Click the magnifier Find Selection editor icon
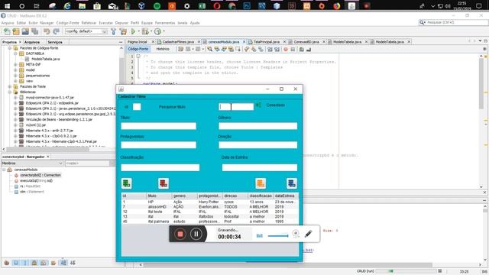Image resolution: width=489 pixels, height=275 pixels. [x=210, y=49]
